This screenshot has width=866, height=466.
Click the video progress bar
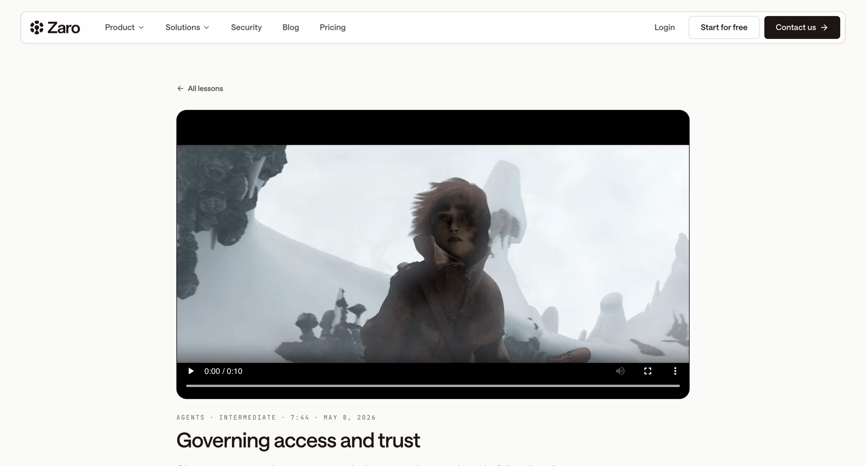click(x=433, y=386)
